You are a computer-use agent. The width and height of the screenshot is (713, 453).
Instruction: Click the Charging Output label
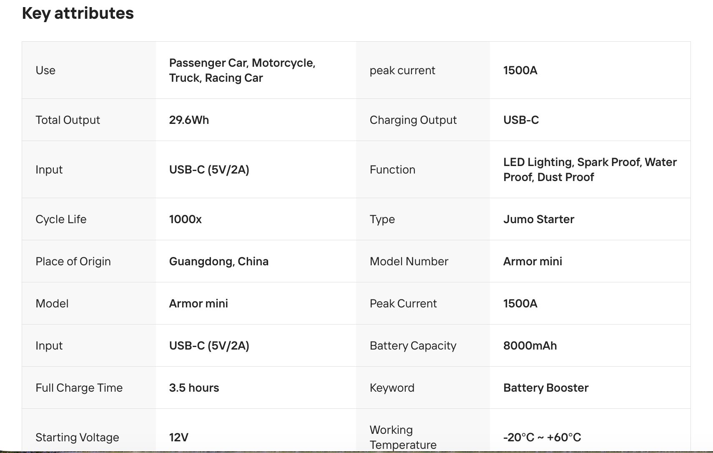tap(413, 120)
